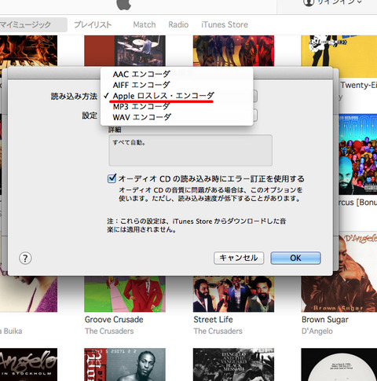This screenshot has width=377, height=381.
Task: Click the 詳細 text box showing すべて自動。
Action: [190, 150]
